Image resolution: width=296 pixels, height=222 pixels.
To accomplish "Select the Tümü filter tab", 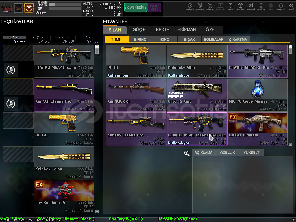I will pyautogui.click(x=116, y=39).
